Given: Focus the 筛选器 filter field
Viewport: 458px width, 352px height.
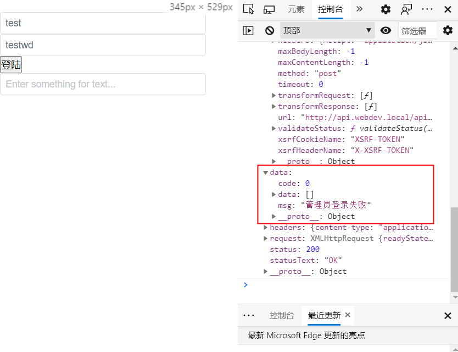Looking at the screenshot, I should (417, 30).
